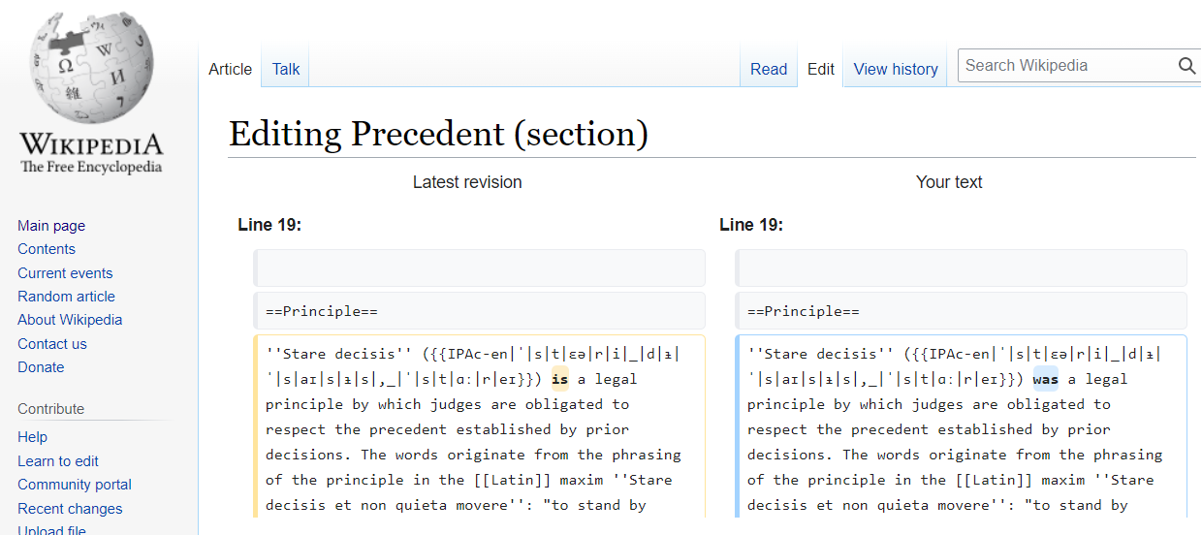This screenshot has width=1202, height=535.
Task: Open the Contact us link
Action: [52, 344]
